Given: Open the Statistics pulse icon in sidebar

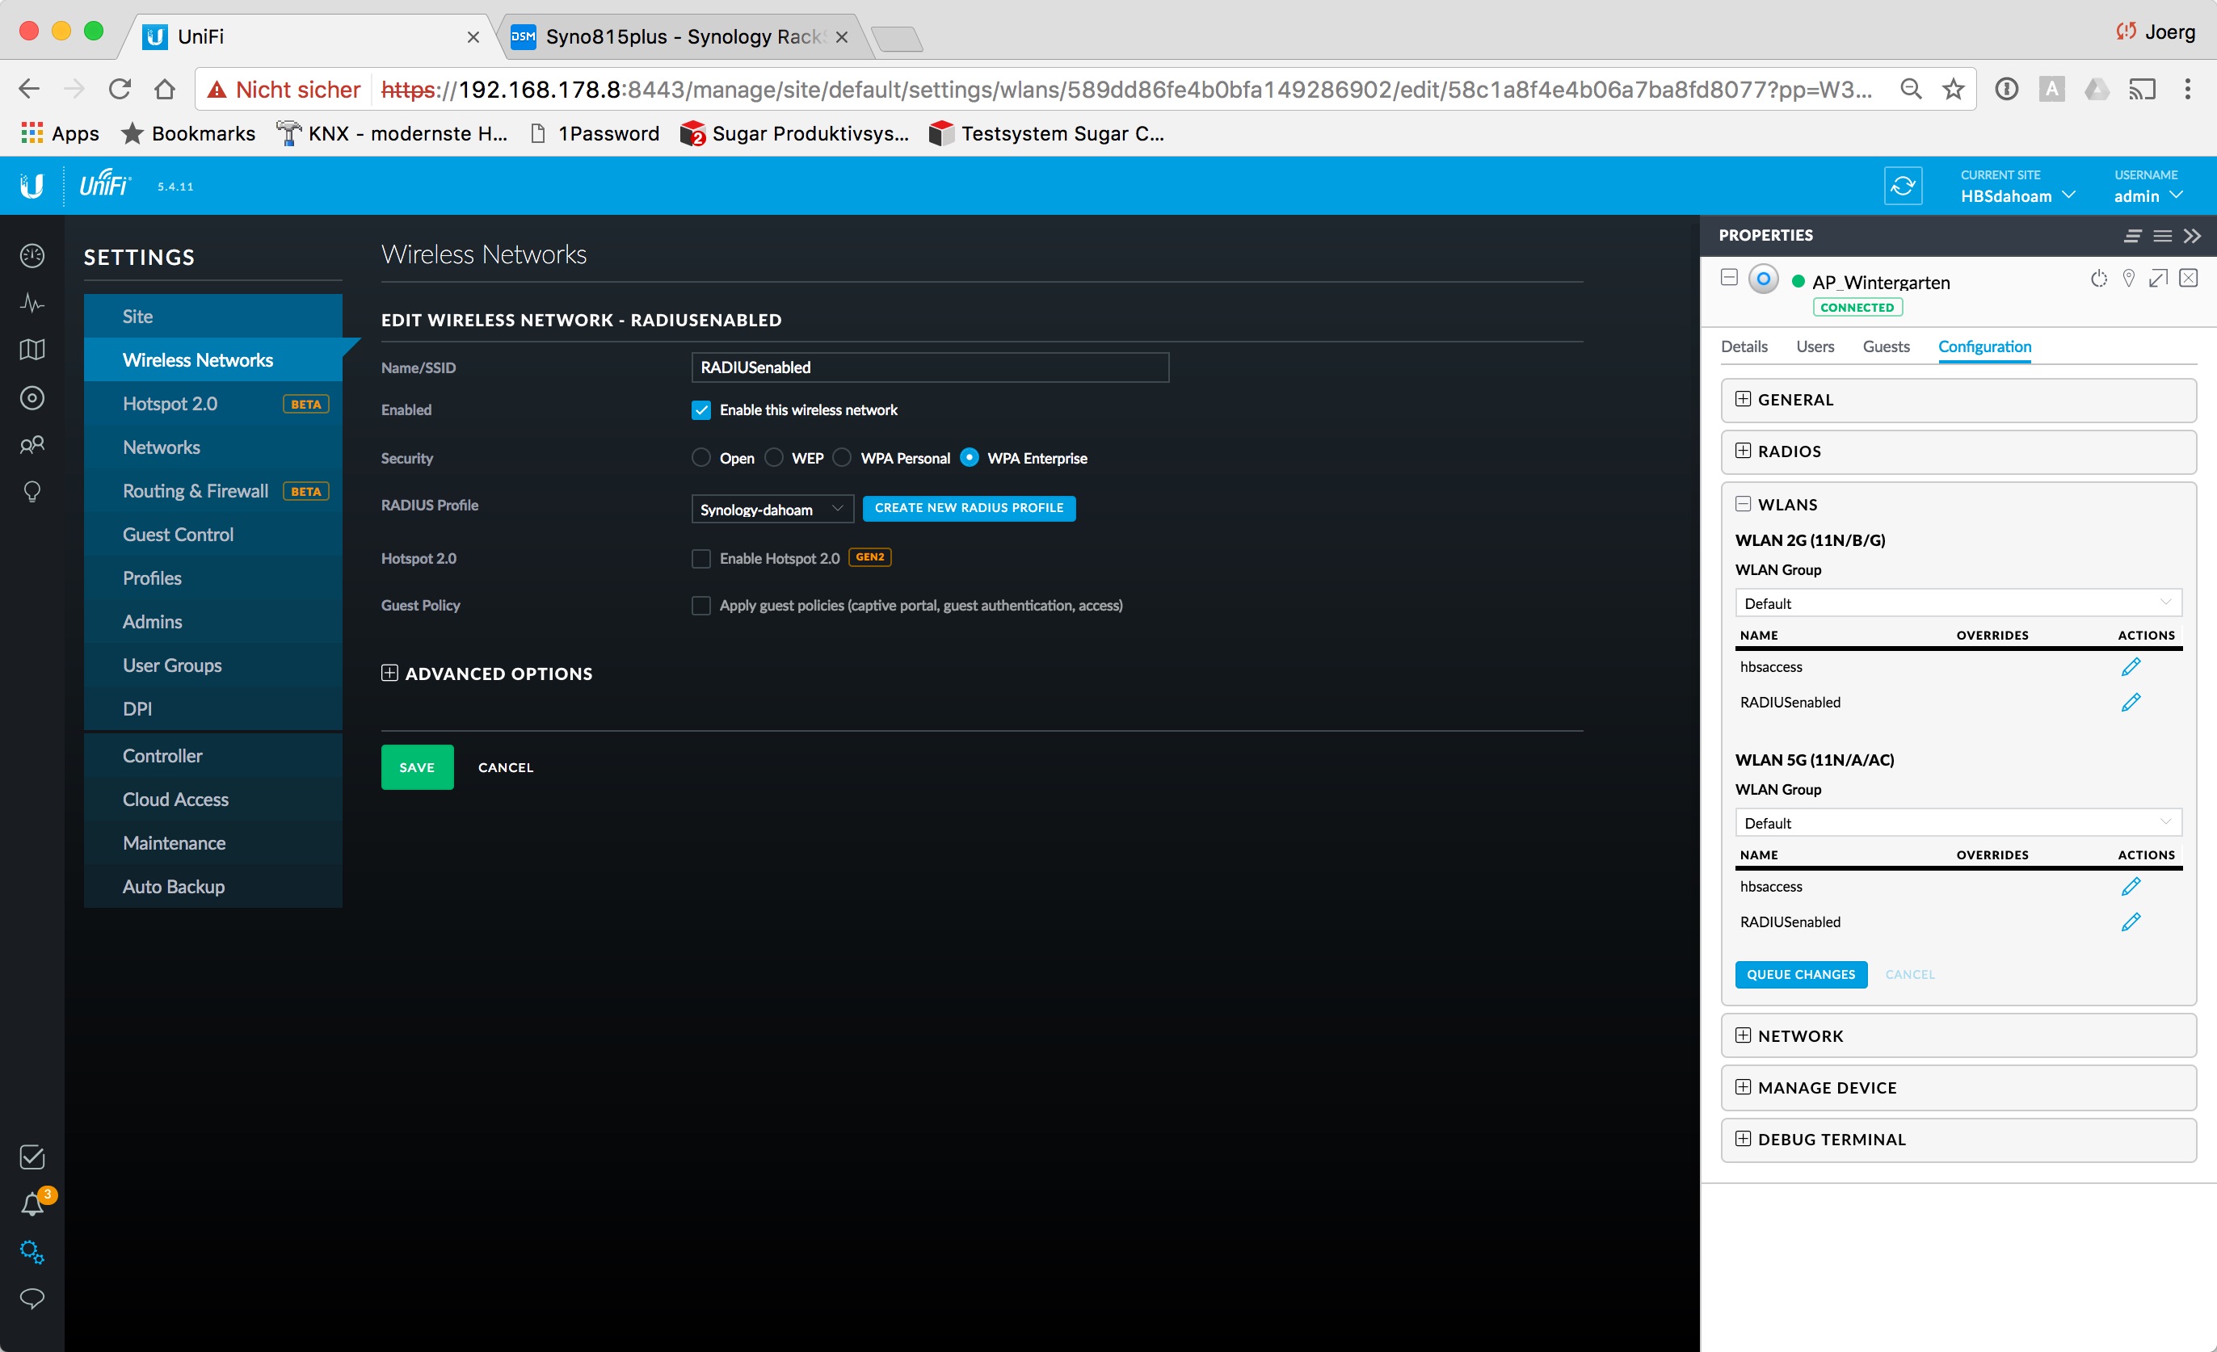Looking at the screenshot, I should click(32, 303).
